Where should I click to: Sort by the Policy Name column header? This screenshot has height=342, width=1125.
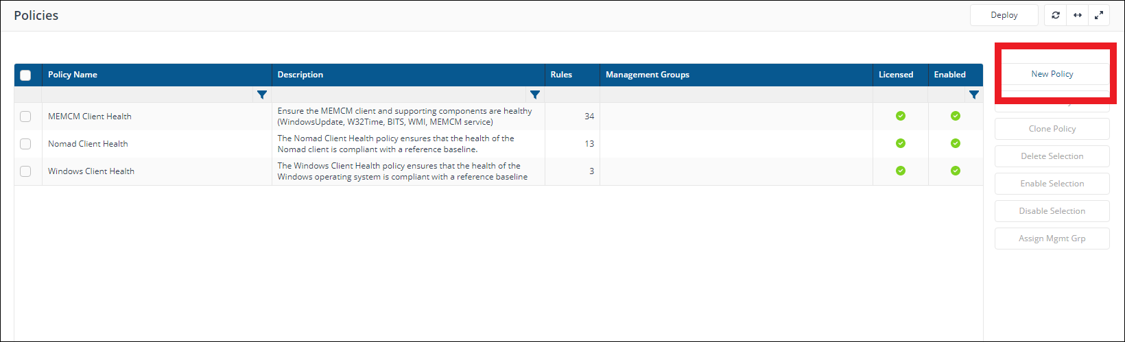tap(73, 75)
